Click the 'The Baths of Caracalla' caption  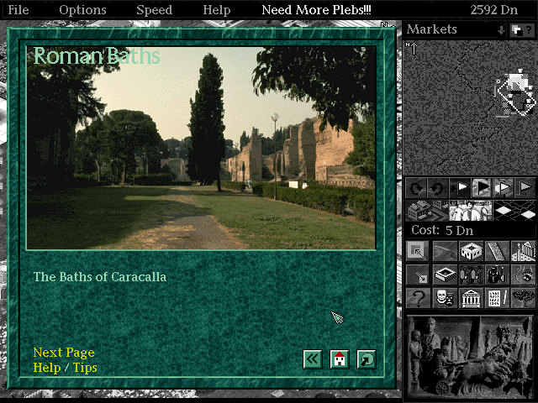(99, 277)
